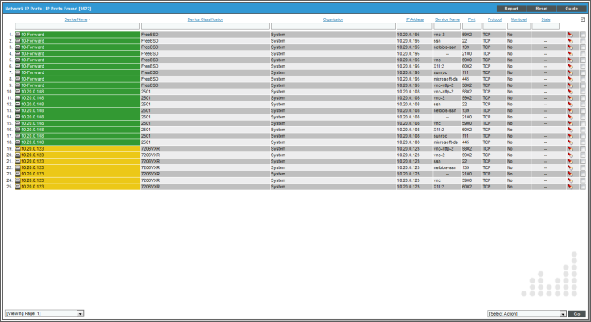
Task: Open port tools icon for row 1
Action: (570, 35)
